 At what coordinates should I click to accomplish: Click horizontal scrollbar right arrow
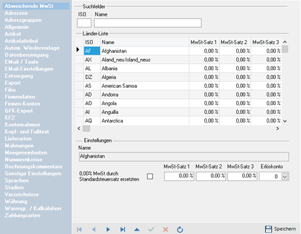(x=277, y=128)
